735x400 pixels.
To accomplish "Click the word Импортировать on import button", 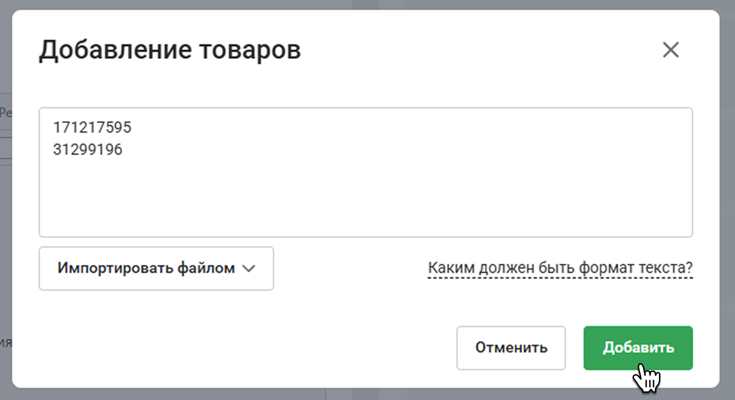I will pyautogui.click(x=116, y=269).
